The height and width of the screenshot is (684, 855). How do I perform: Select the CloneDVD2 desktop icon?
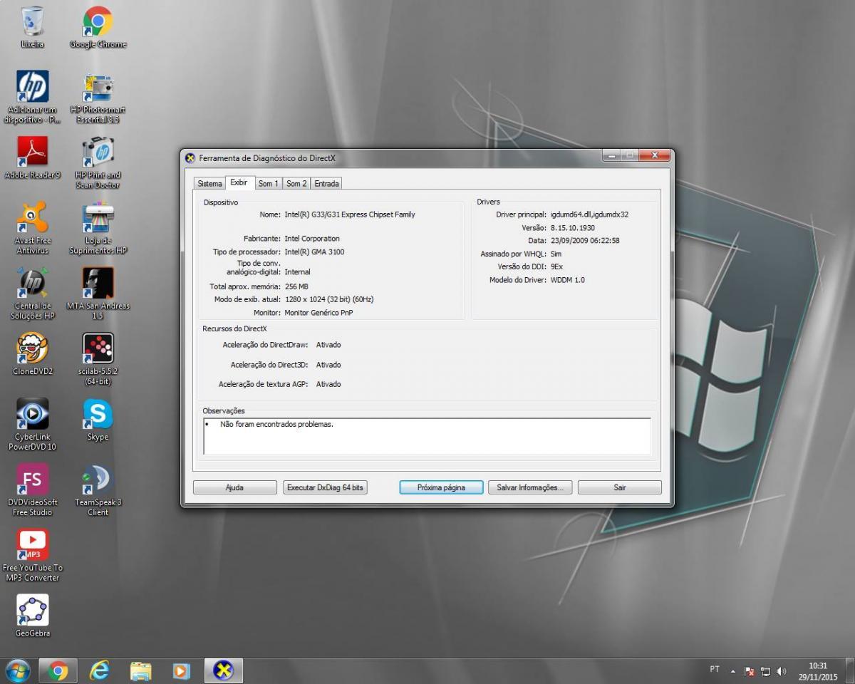[32, 354]
